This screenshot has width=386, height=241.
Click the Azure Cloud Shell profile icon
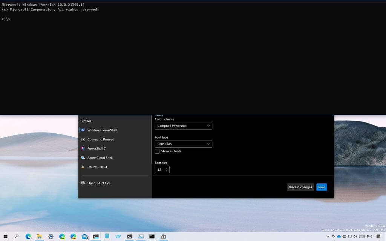(x=83, y=157)
